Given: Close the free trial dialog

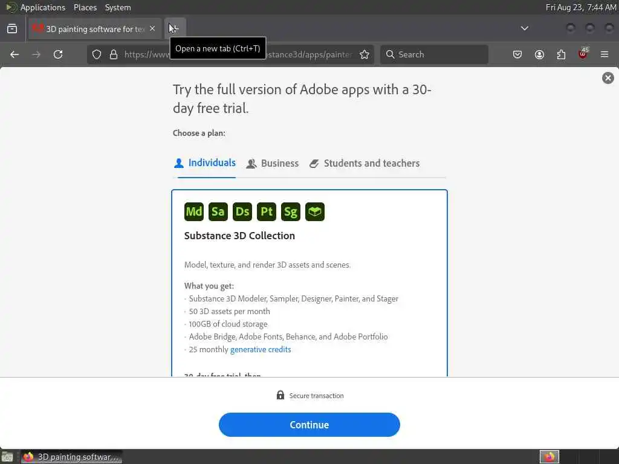Looking at the screenshot, I should tap(608, 78).
